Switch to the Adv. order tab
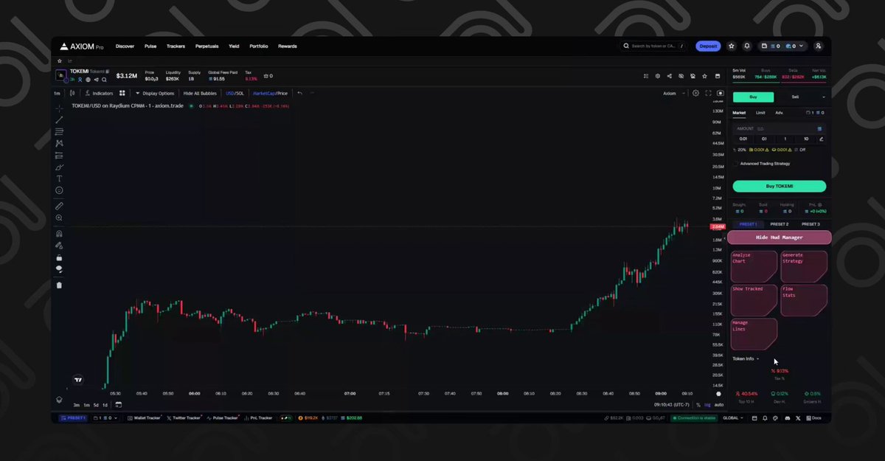 point(780,113)
